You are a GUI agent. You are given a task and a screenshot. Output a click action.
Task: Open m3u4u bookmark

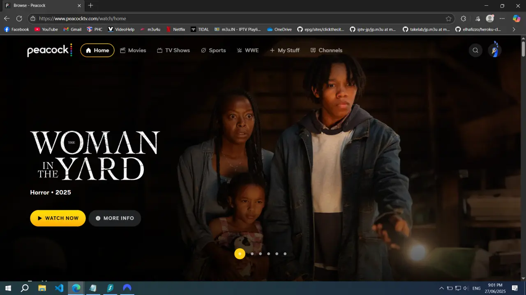click(150, 29)
